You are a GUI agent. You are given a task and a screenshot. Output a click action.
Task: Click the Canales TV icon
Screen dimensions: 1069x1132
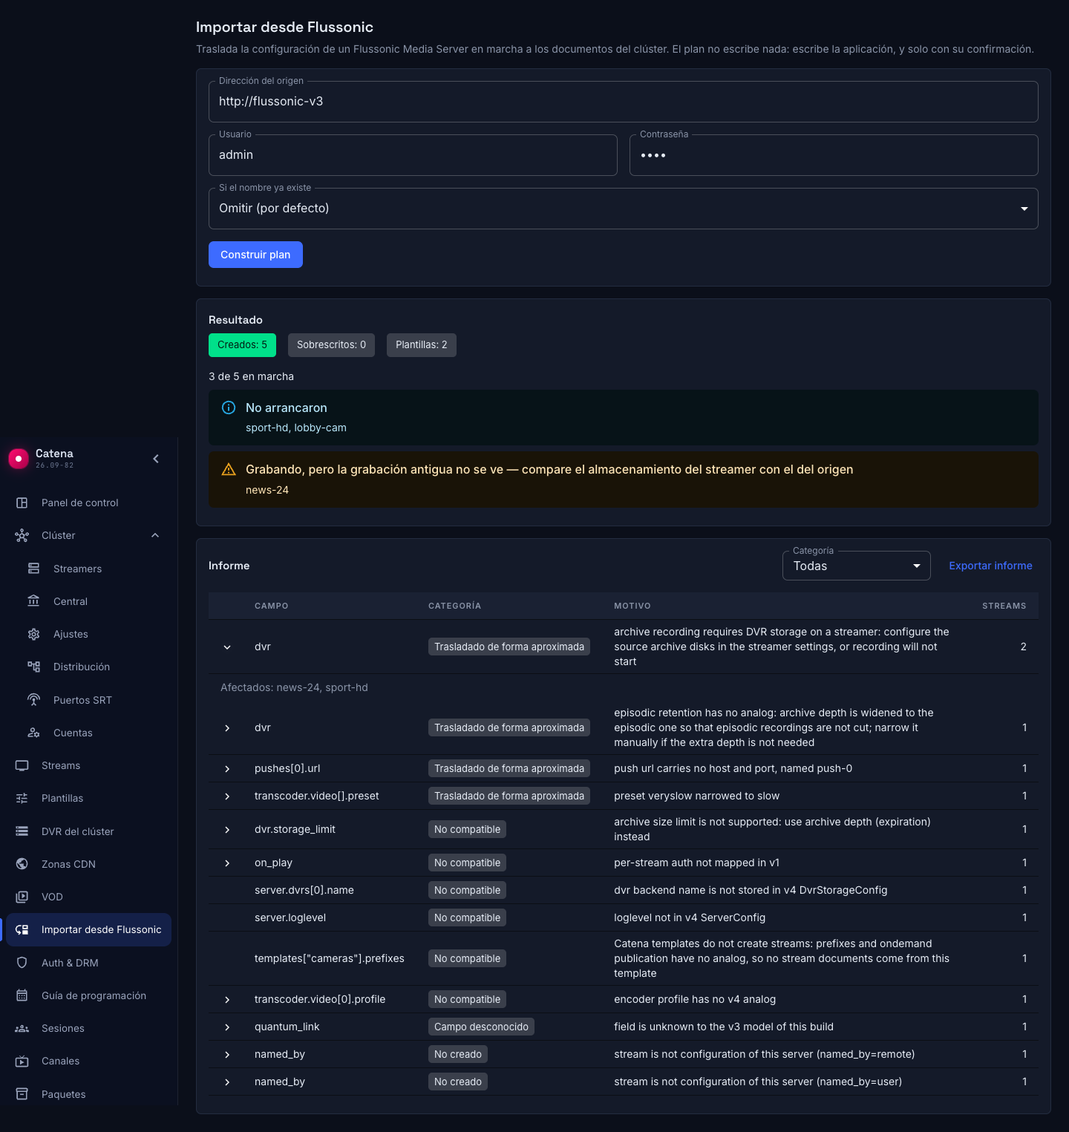click(x=22, y=1061)
